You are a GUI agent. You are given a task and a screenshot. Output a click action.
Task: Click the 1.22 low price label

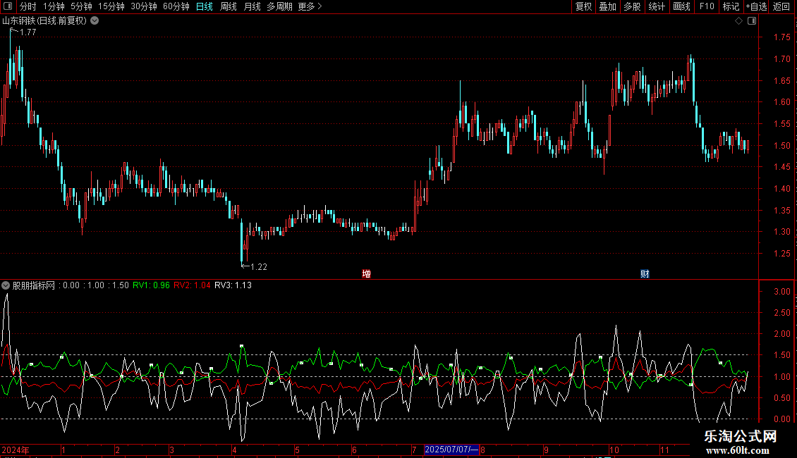[259, 266]
